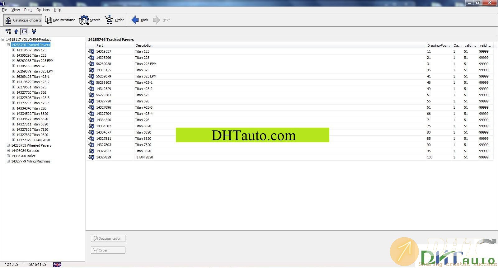Screen dimensions: 498x268
Task: Click the part icon for row 56269103
Action: pyautogui.click(x=92, y=82)
